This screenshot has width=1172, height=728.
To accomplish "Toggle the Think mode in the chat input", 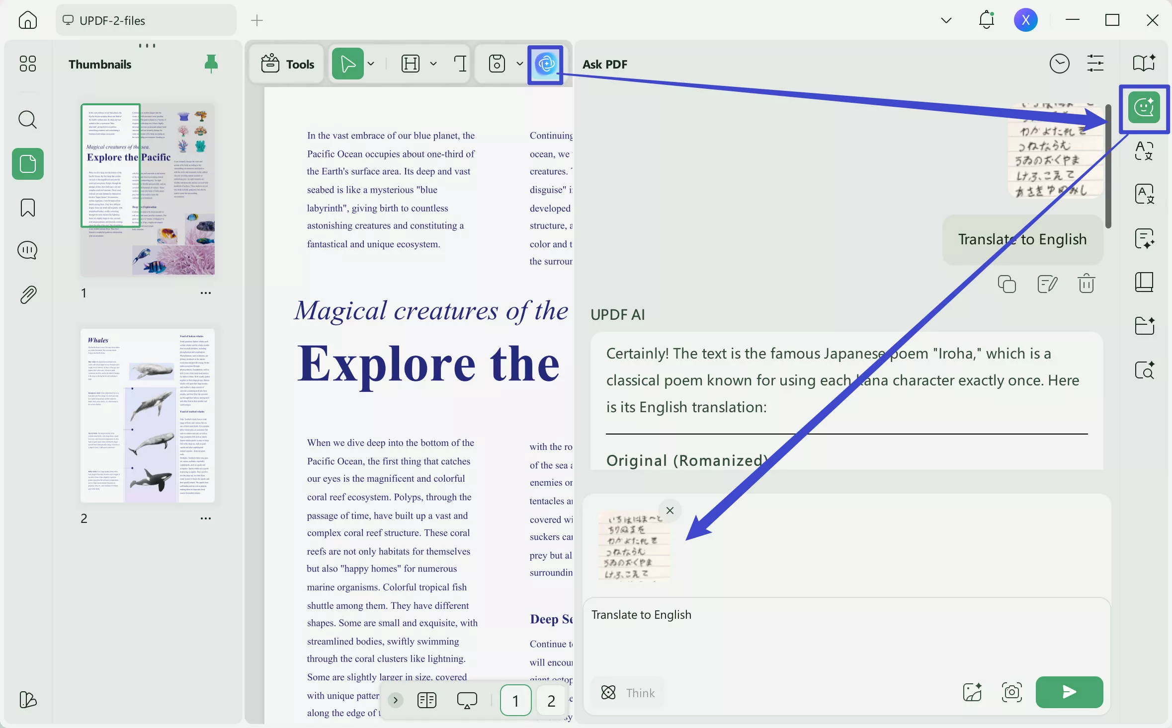I will pos(627,692).
